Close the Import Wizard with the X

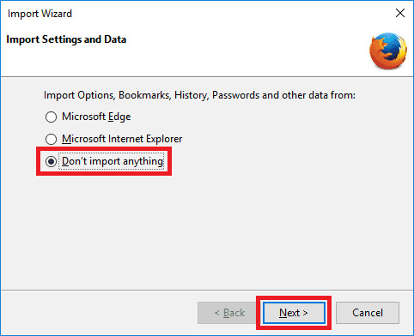point(400,13)
